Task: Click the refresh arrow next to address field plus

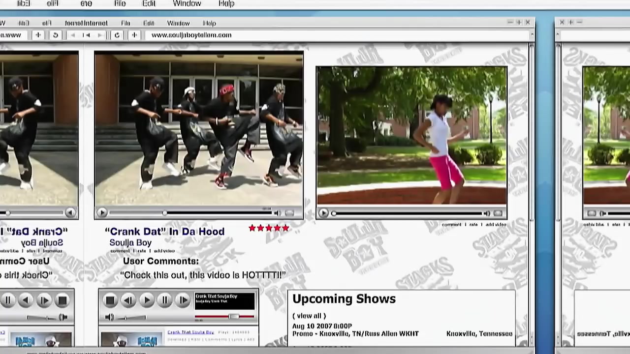Action: [117, 35]
